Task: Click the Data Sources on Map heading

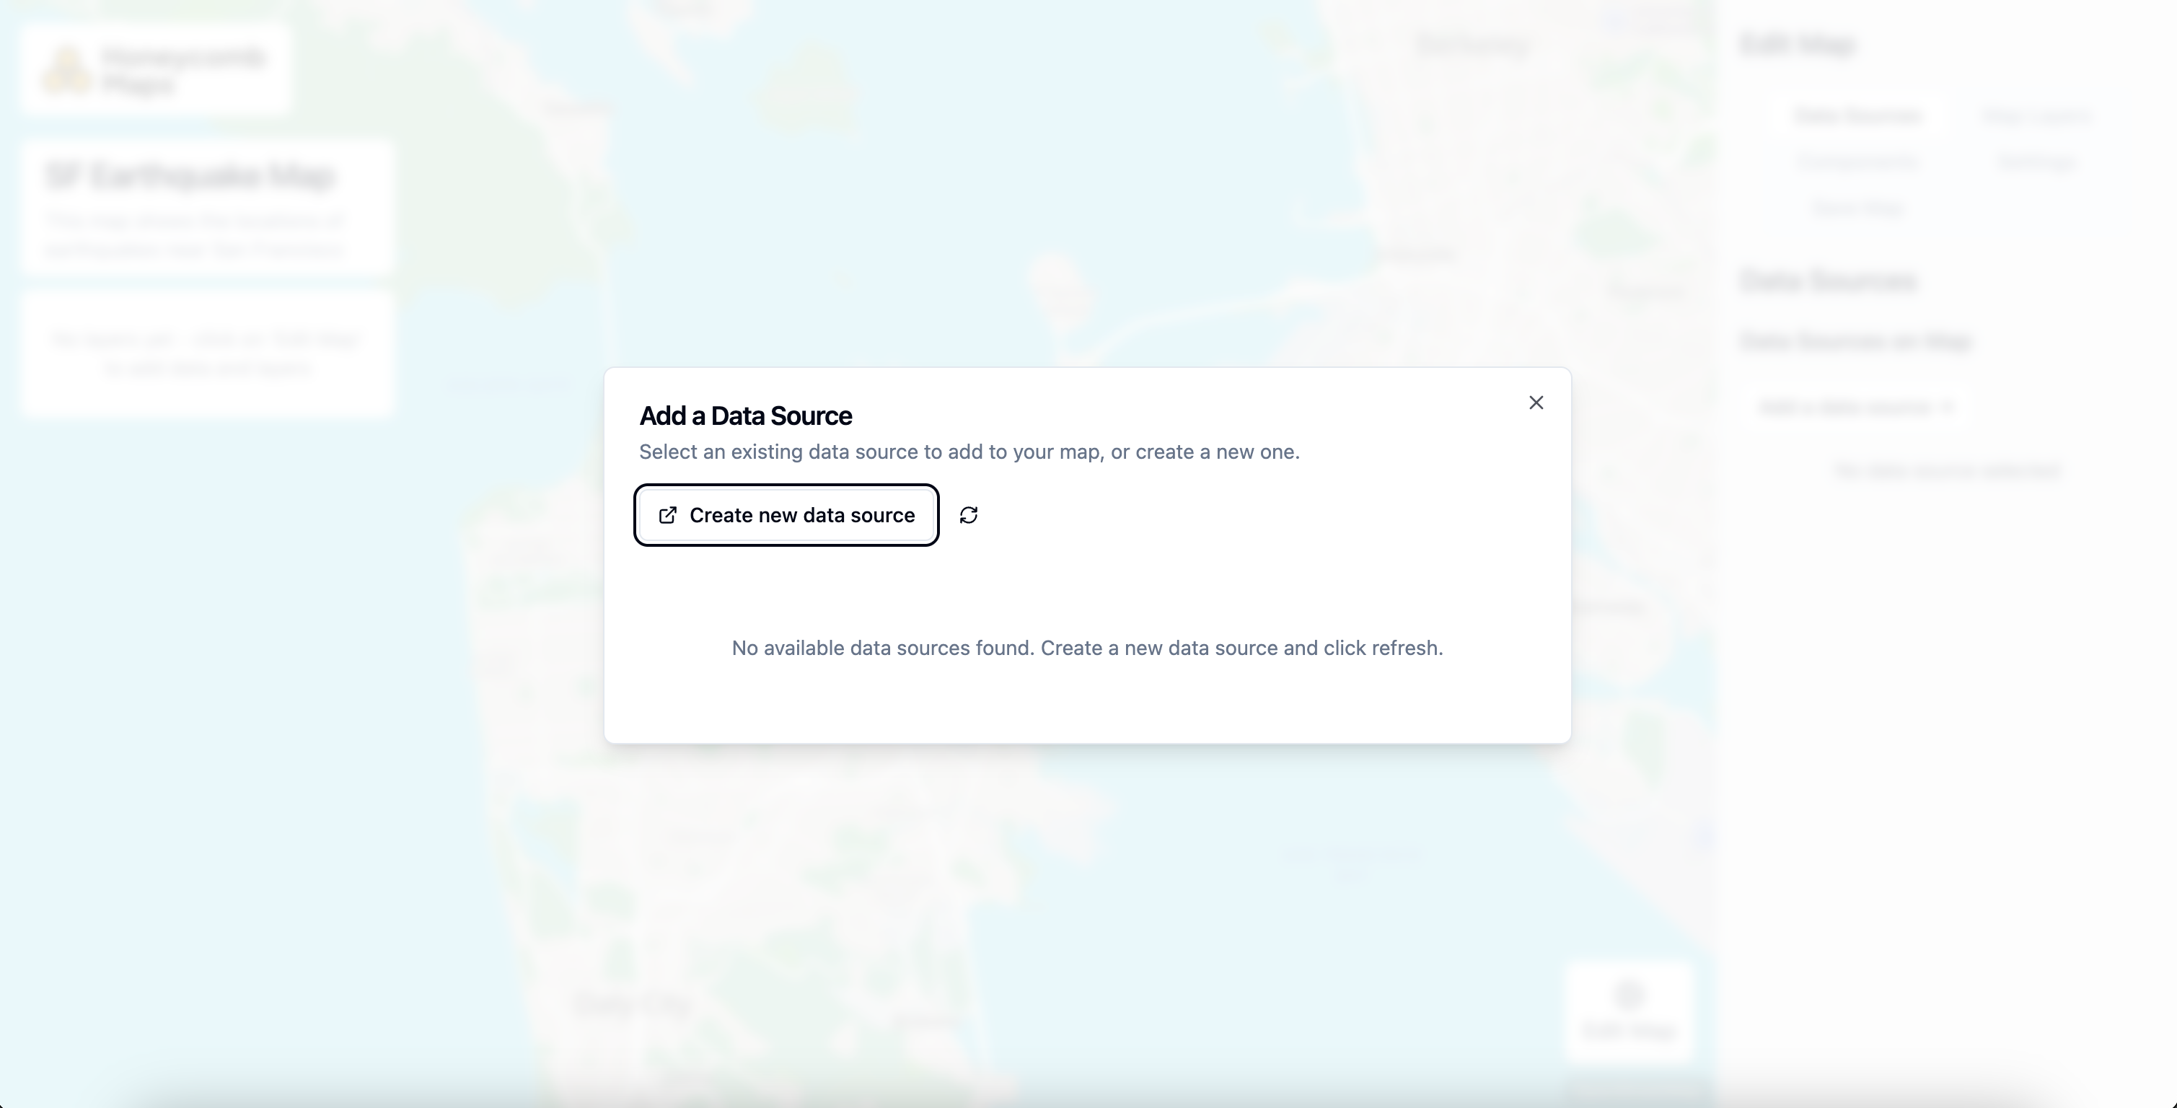Action: click(x=1855, y=341)
